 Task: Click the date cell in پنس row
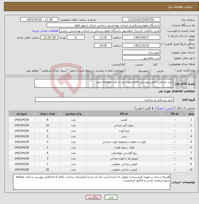[21, 136]
